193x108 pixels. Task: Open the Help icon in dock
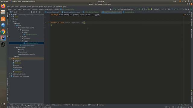point(3,25)
